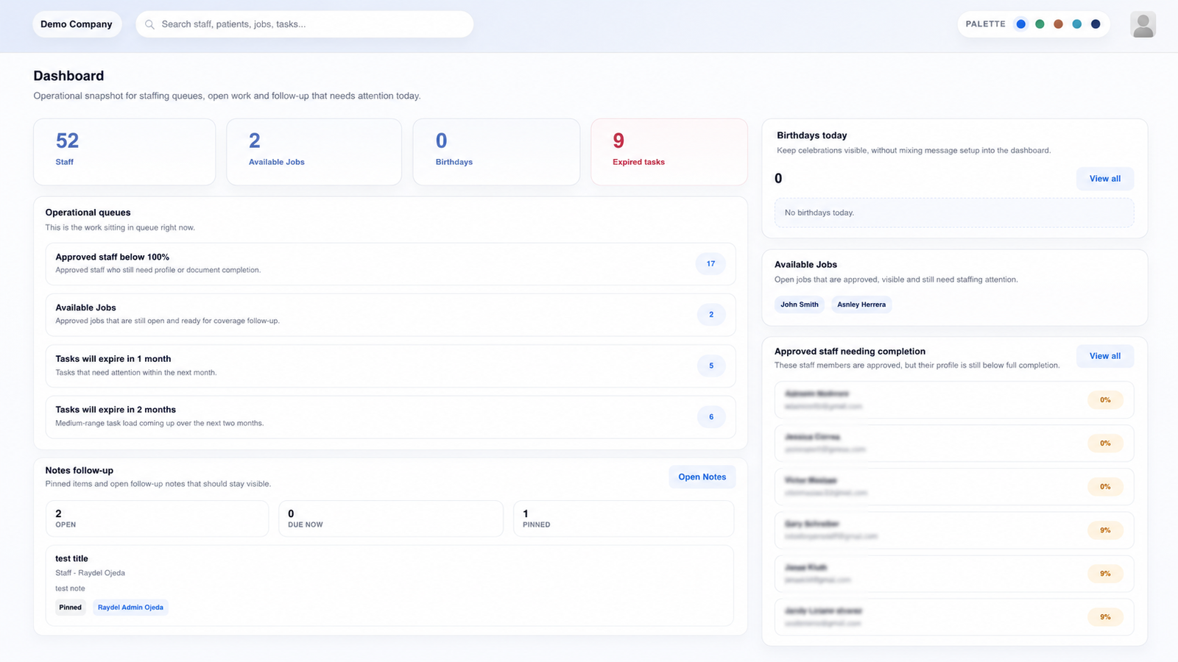This screenshot has width=1178, height=662.
Task: Click the search magnifier icon
Action: [x=149, y=24]
